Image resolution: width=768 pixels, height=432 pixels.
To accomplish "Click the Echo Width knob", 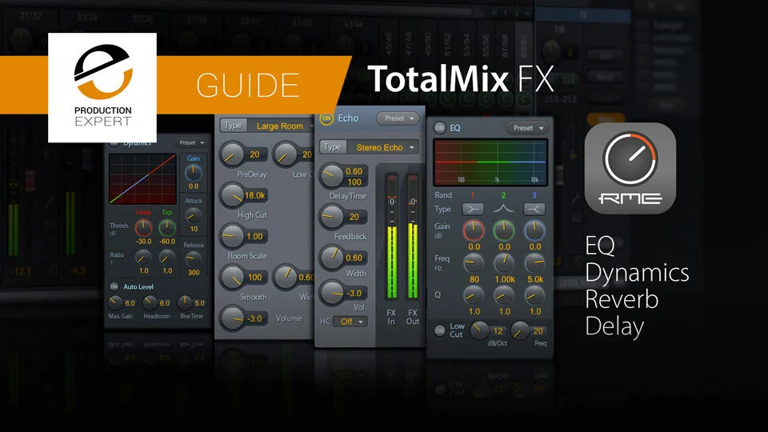I will [331, 258].
